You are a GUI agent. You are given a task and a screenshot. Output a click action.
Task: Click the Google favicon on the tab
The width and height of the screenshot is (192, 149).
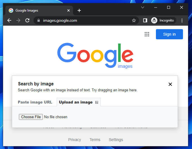click(x=11, y=10)
